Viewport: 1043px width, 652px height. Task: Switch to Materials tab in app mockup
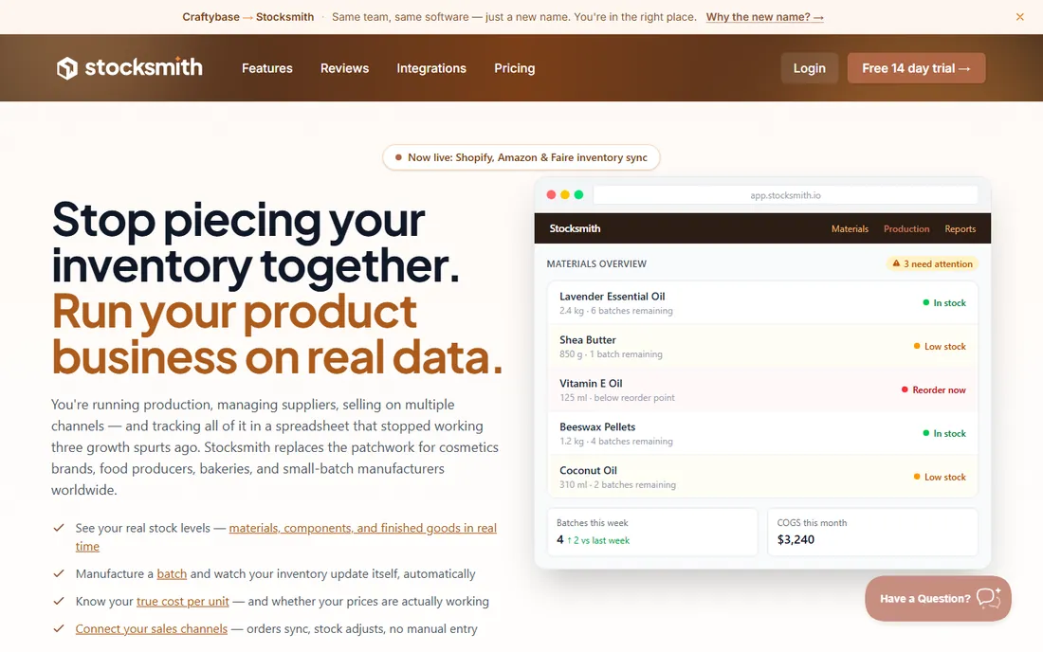pos(850,228)
